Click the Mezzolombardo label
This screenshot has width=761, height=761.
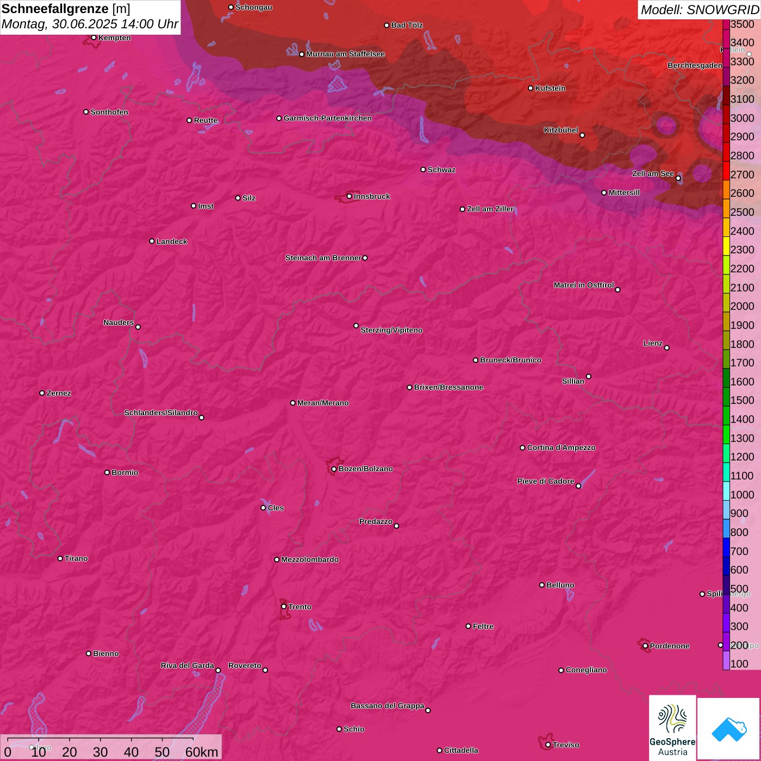point(310,559)
